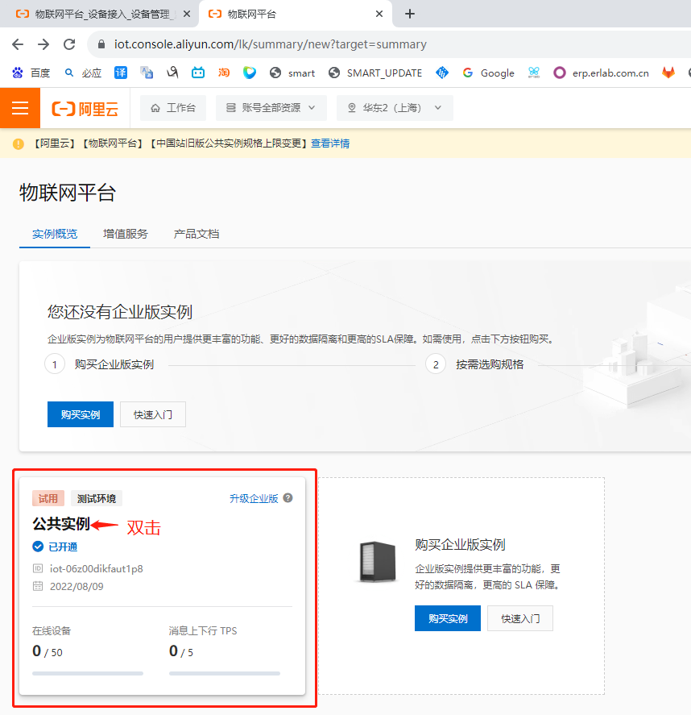Open the Google bookmark

click(488, 73)
